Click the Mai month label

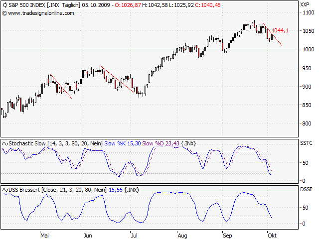[44, 236]
